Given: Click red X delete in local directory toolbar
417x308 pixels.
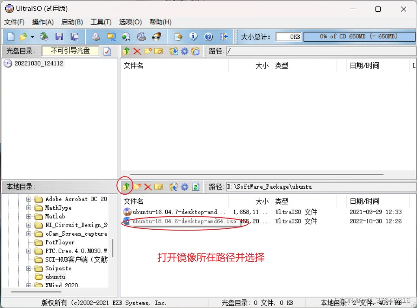Looking at the screenshot, I should (x=148, y=187).
